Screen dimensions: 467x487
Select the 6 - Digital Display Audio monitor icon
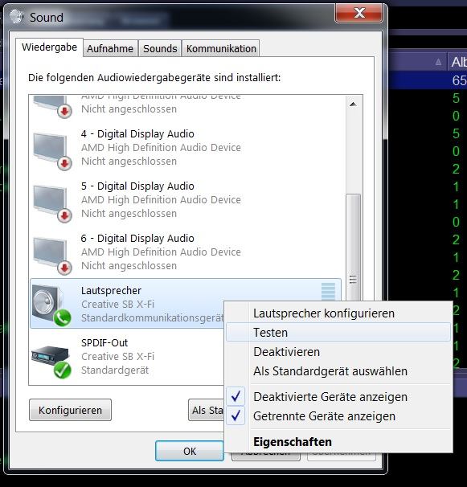(x=52, y=256)
